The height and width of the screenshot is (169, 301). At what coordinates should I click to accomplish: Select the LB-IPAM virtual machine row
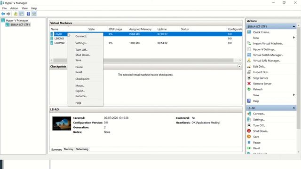point(146,43)
